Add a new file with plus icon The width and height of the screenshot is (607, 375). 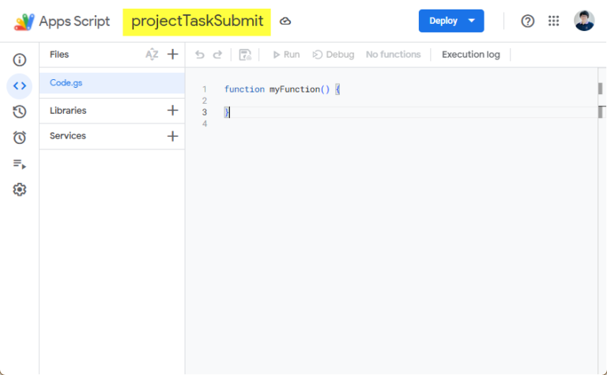172,55
